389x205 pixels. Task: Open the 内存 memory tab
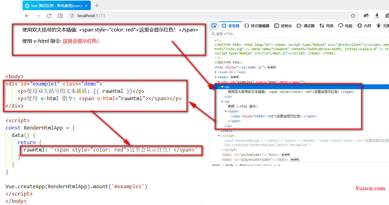[364, 26]
